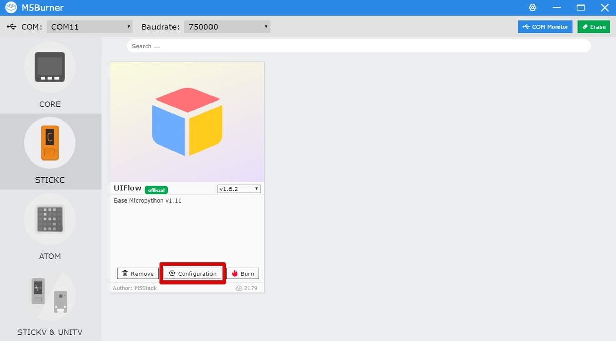The image size is (616, 341).
Task: Click the green official badge
Action: [x=156, y=190]
